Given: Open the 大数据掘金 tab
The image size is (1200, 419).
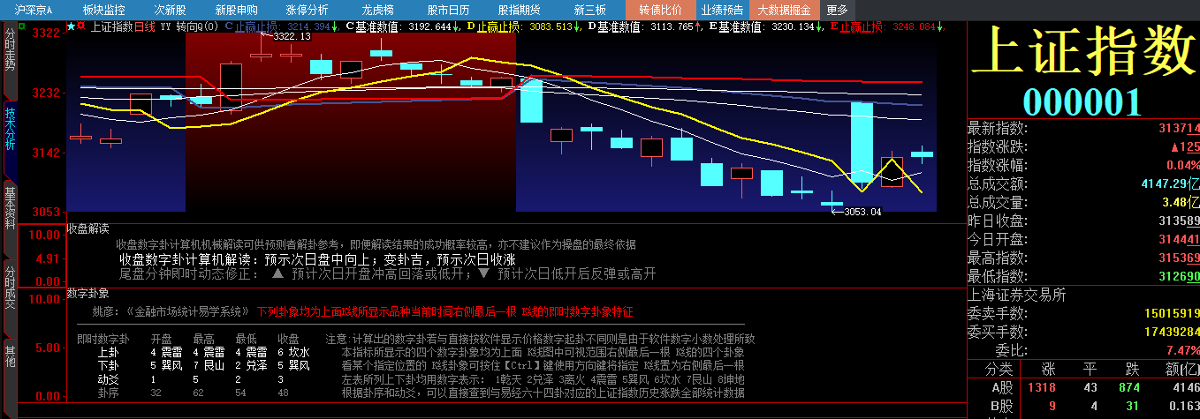Looking at the screenshot, I should (x=786, y=10).
